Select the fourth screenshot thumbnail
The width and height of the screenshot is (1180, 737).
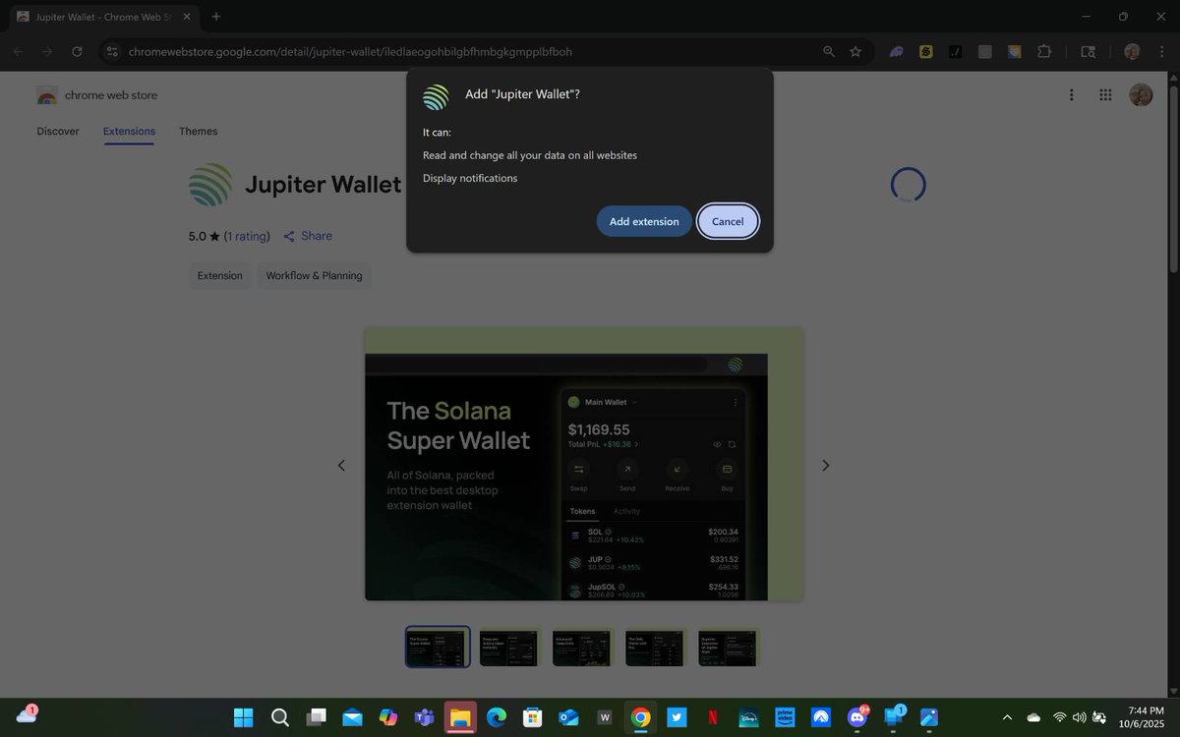(656, 647)
